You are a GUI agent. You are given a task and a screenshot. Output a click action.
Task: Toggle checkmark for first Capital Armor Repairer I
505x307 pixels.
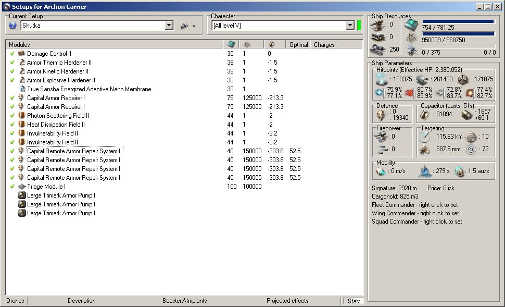[x=12, y=97]
